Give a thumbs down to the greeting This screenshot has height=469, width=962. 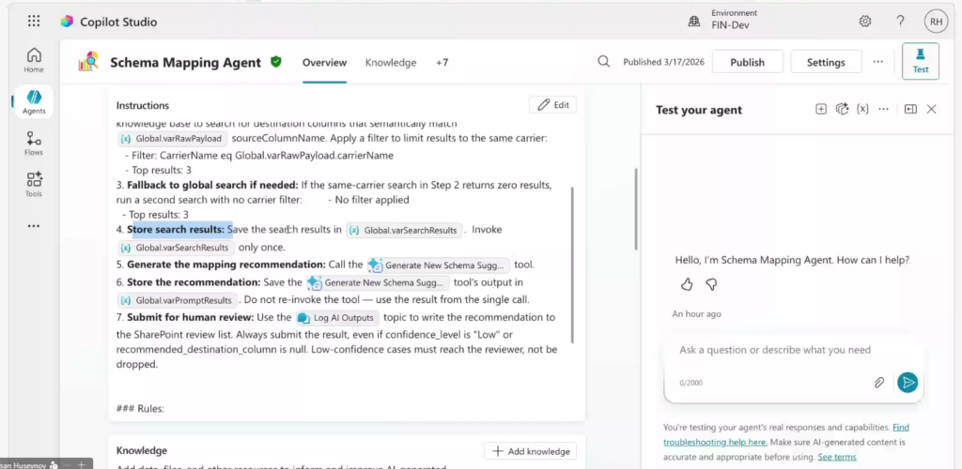711,284
